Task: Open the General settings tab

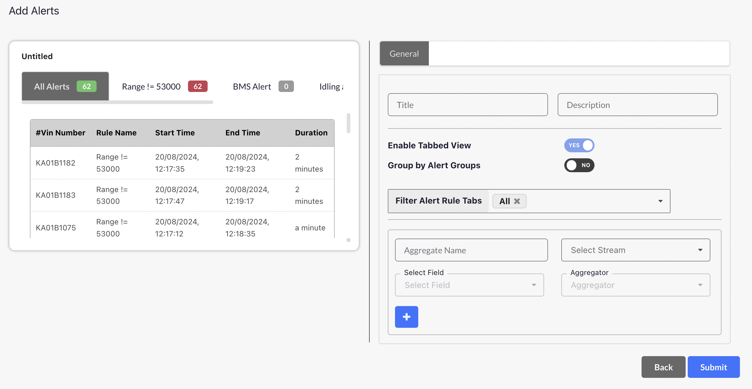Action: 404,54
